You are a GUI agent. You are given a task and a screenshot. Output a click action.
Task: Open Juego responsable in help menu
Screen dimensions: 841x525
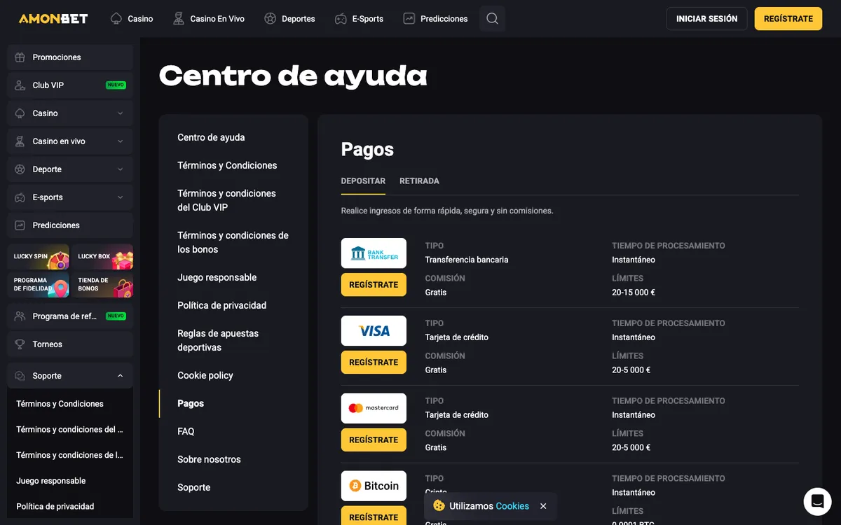tap(217, 278)
